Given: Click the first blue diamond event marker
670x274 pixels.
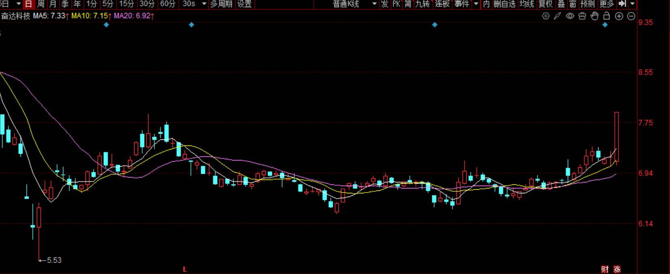Looking at the screenshot, I should point(106,25).
